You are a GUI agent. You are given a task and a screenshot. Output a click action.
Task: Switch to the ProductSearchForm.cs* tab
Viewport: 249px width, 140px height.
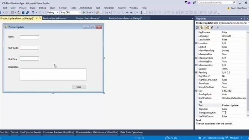click(x=88, y=18)
